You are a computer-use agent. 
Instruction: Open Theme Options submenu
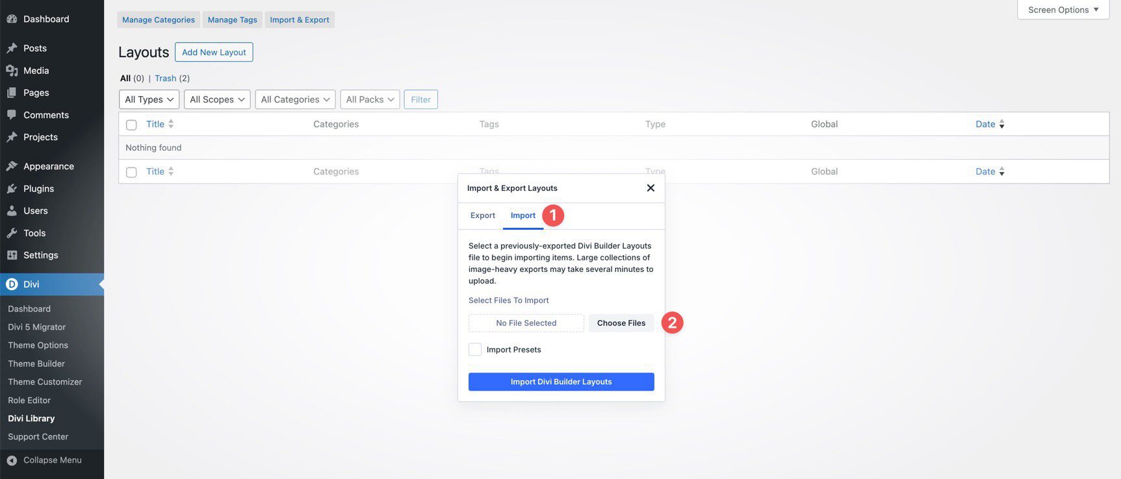coord(38,345)
